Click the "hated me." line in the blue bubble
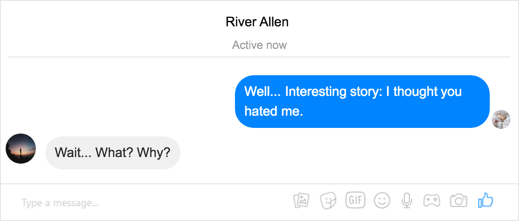The height and width of the screenshot is (221, 519). (x=274, y=111)
